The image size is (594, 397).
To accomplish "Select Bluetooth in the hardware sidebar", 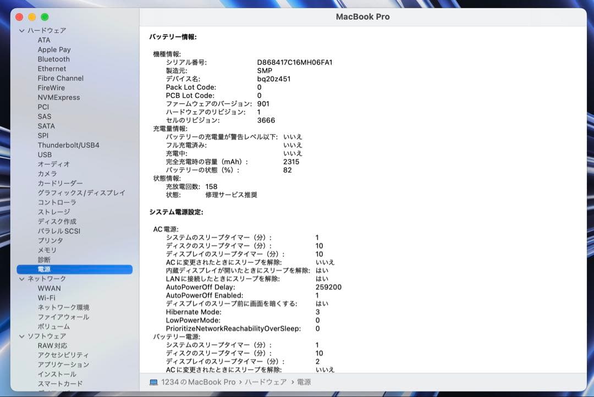I will [53, 59].
